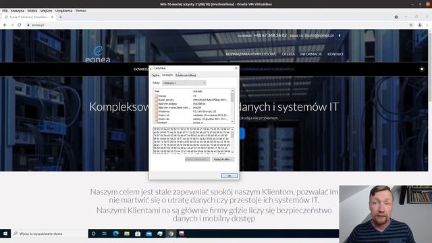Click Kopiuj do pliku button
Image resolution: width=432 pixels, height=243 pixels.
coord(223,159)
